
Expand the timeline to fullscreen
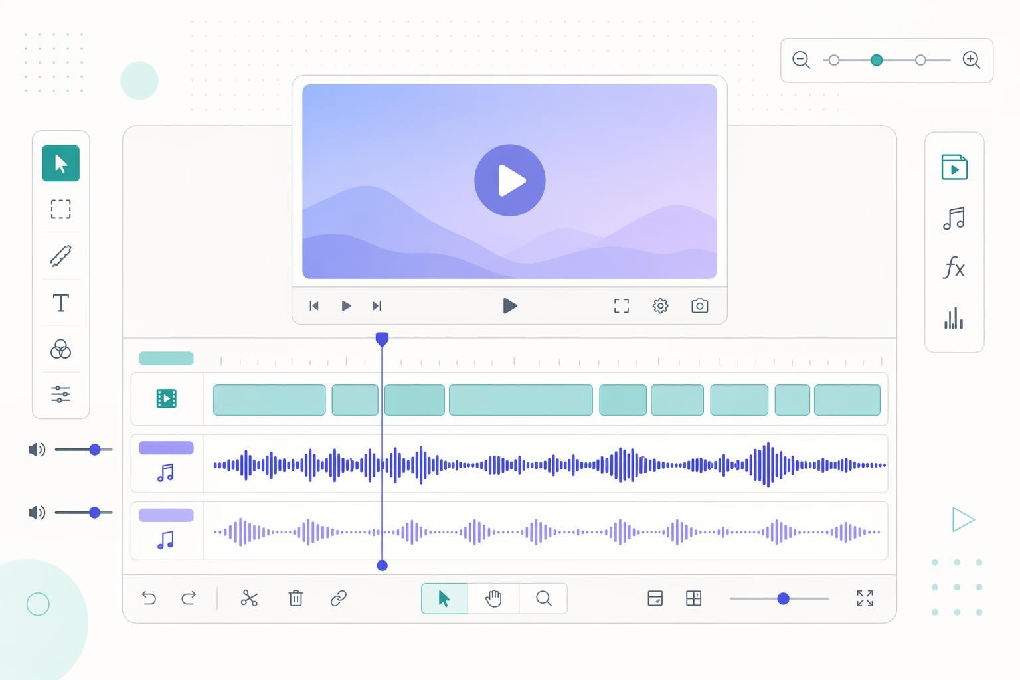pos(865,598)
